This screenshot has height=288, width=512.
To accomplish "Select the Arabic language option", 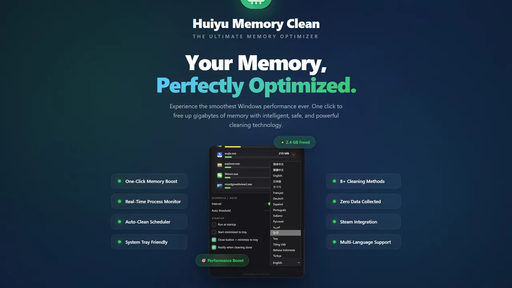I will [x=286, y=227].
